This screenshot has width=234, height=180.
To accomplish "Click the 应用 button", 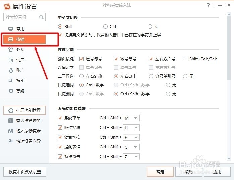I will pyautogui.click(x=217, y=172).
